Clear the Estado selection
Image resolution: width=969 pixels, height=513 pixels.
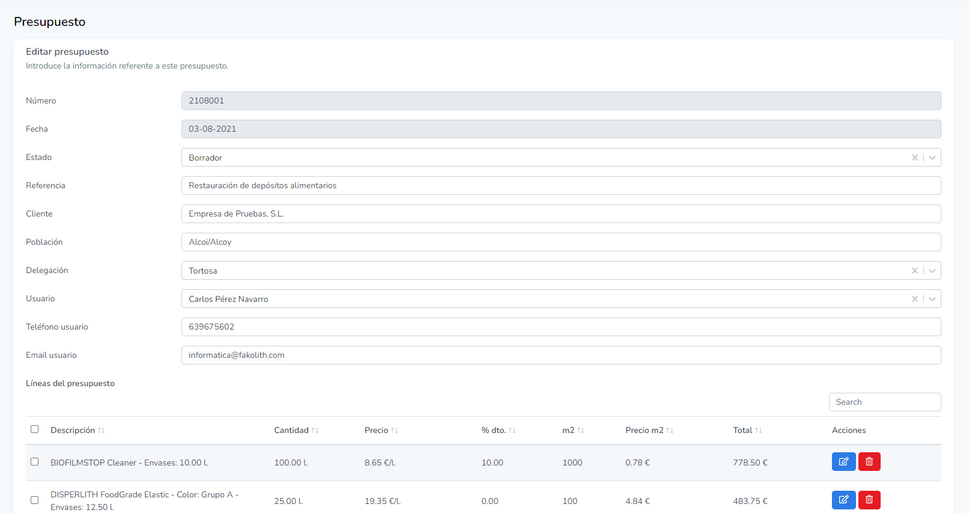point(914,158)
